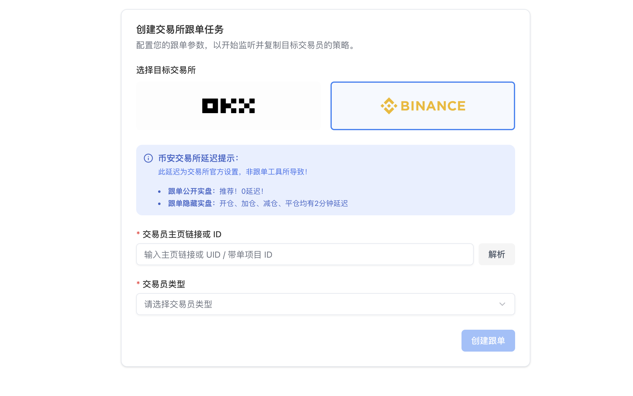The image size is (633, 396).
Task: Click the info circle icon in delay notice
Action: (x=148, y=158)
